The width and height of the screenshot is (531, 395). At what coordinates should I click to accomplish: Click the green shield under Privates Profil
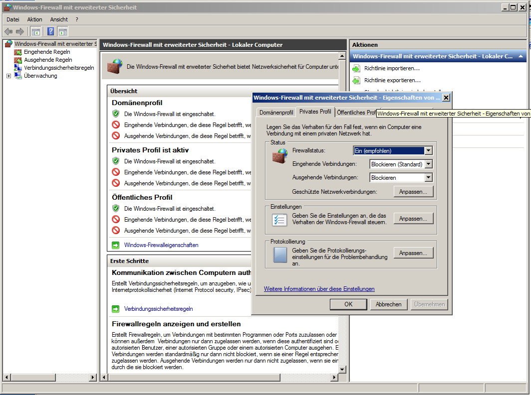click(116, 161)
